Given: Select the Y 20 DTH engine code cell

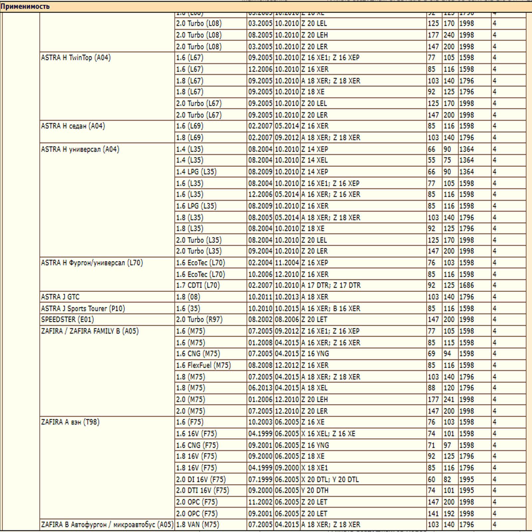Looking at the screenshot, I should (315, 490).
